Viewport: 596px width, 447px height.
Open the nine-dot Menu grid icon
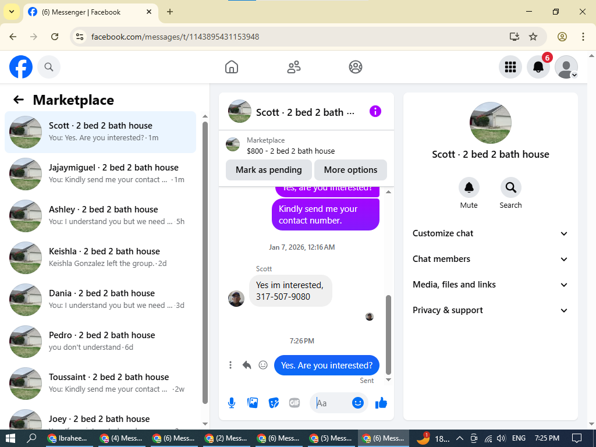[510, 67]
